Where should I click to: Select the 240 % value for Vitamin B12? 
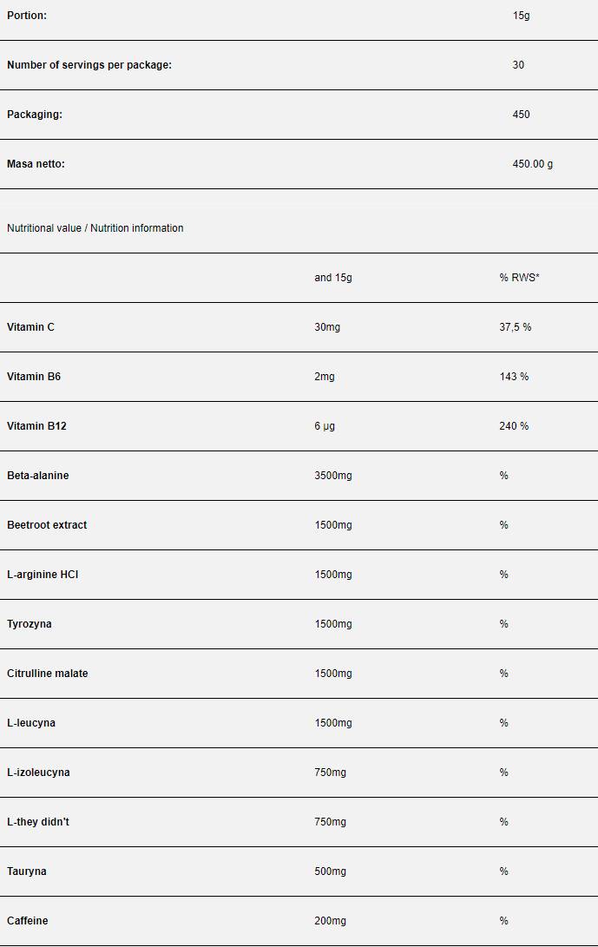coord(514,426)
